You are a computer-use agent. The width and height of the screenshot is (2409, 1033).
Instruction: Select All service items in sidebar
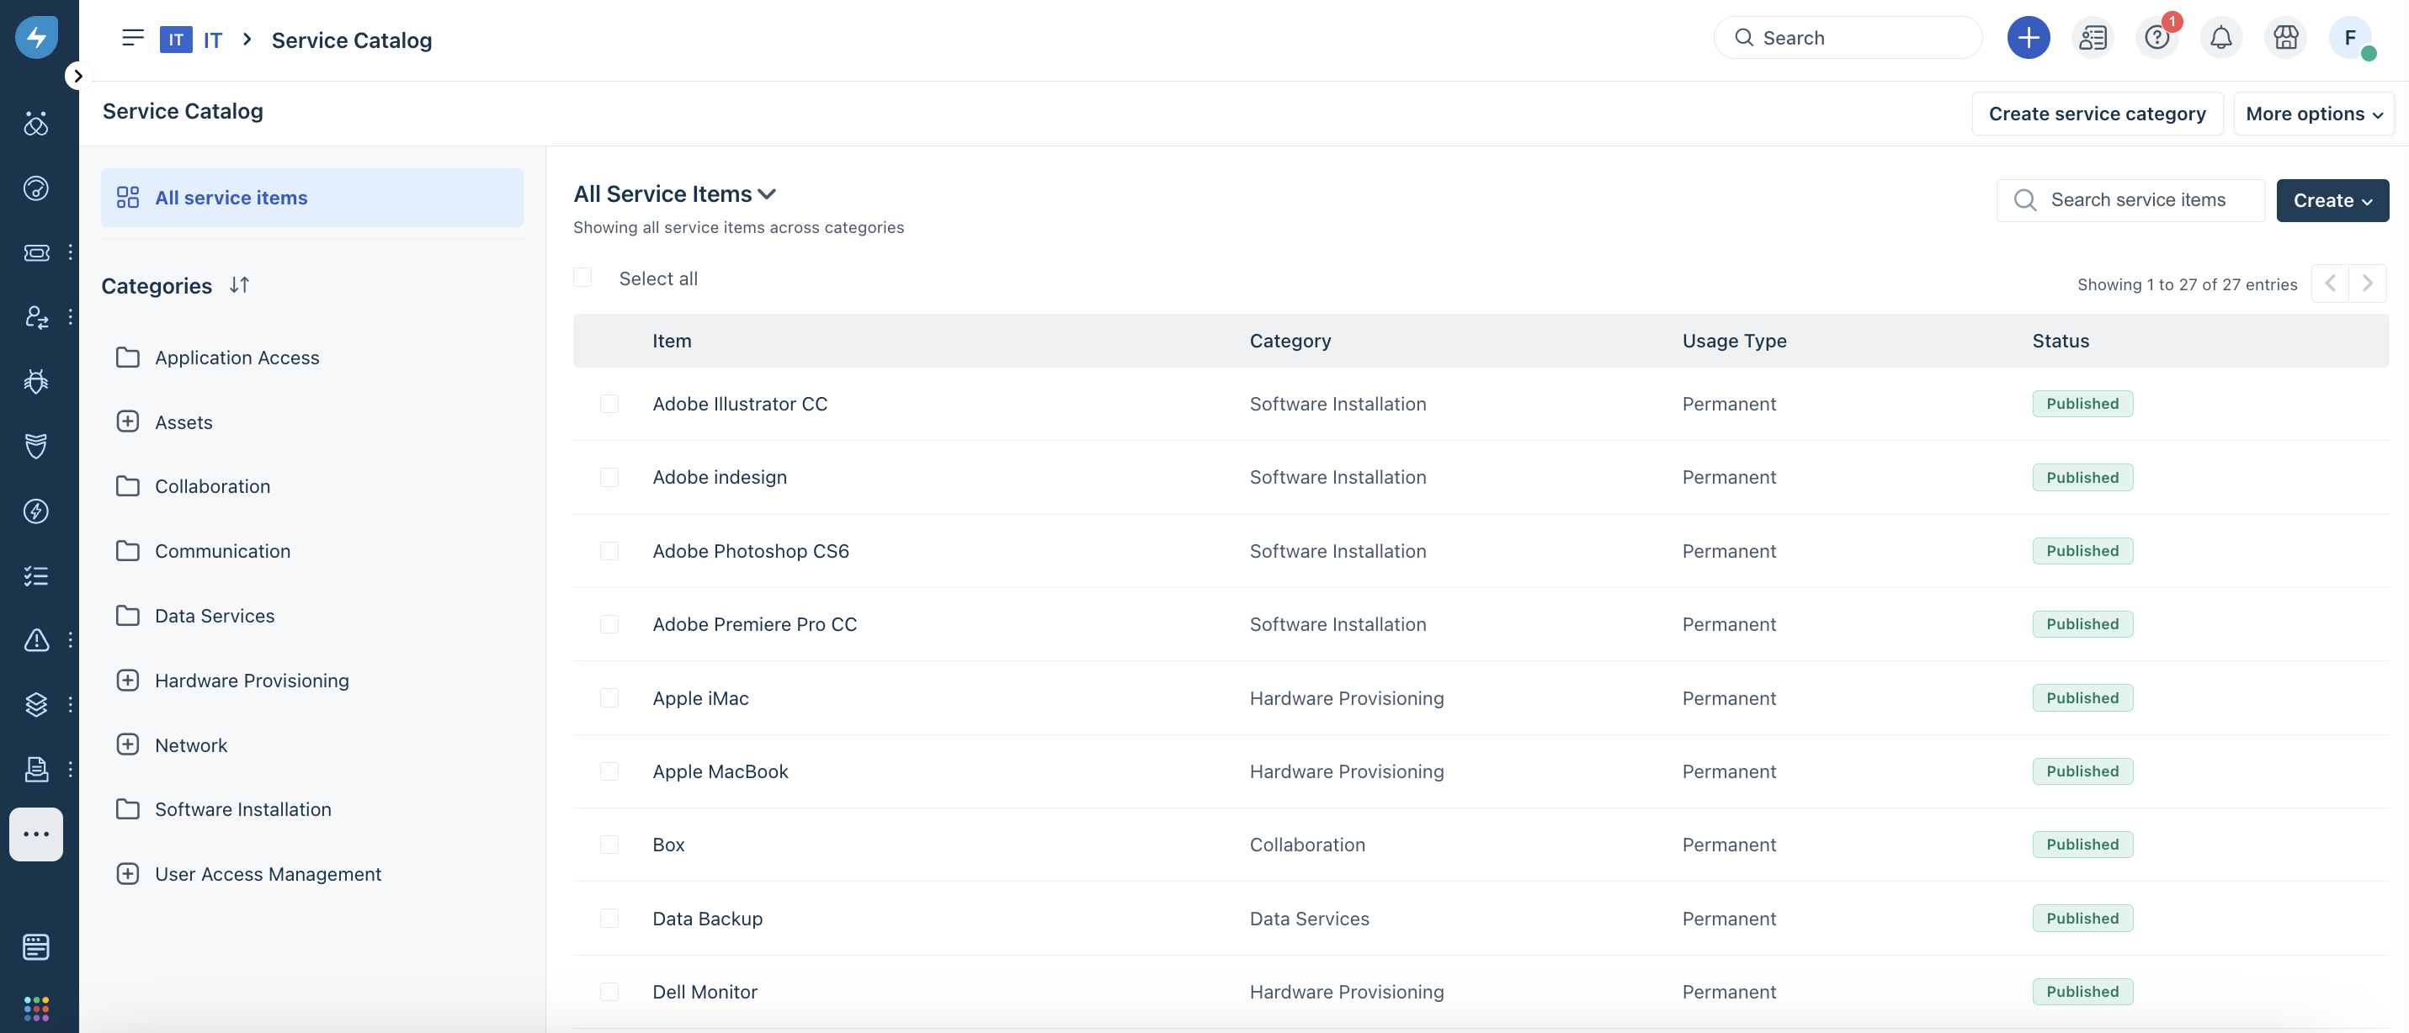pos(231,197)
